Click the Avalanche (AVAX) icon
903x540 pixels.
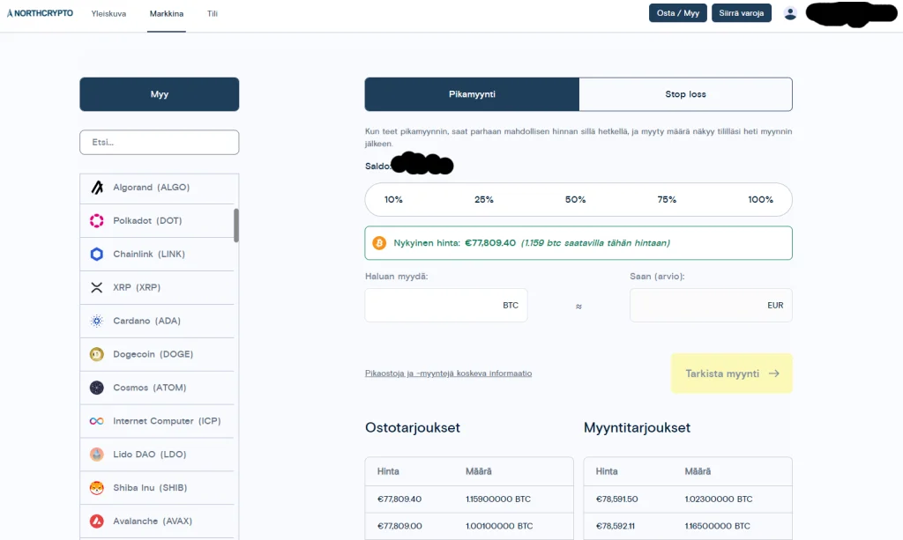coord(97,521)
